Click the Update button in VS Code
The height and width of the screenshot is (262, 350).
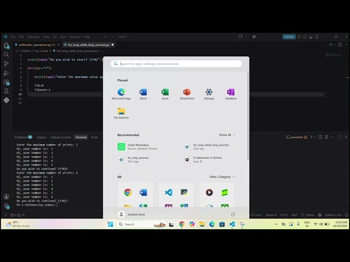pos(289,37)
